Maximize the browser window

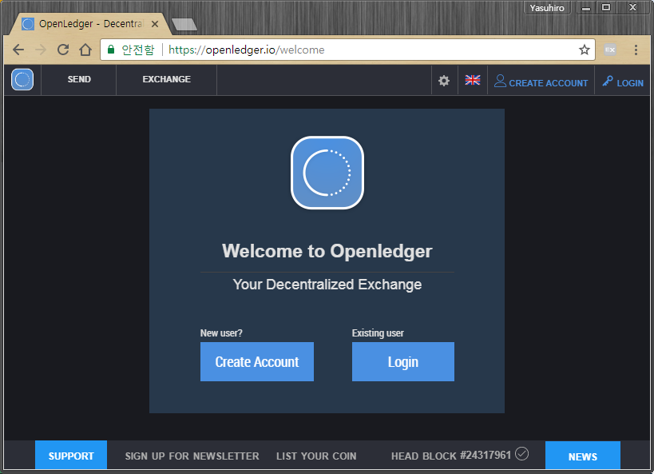[606, 8]
